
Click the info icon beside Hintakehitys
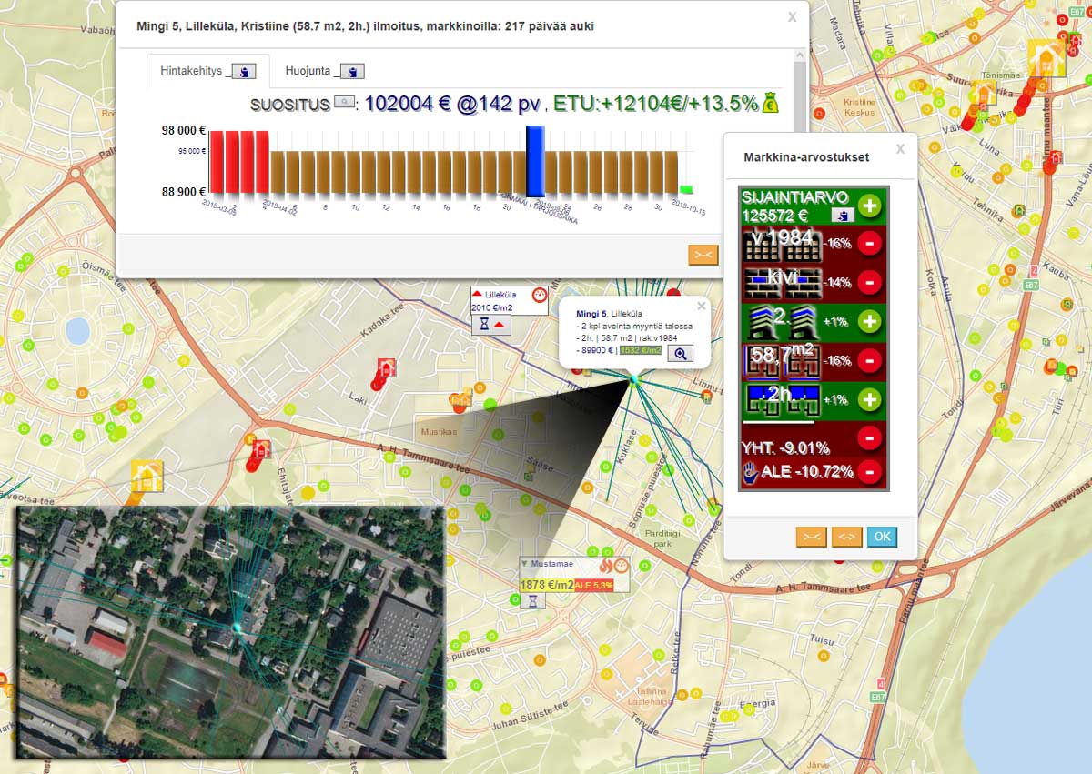coord(243,72)
